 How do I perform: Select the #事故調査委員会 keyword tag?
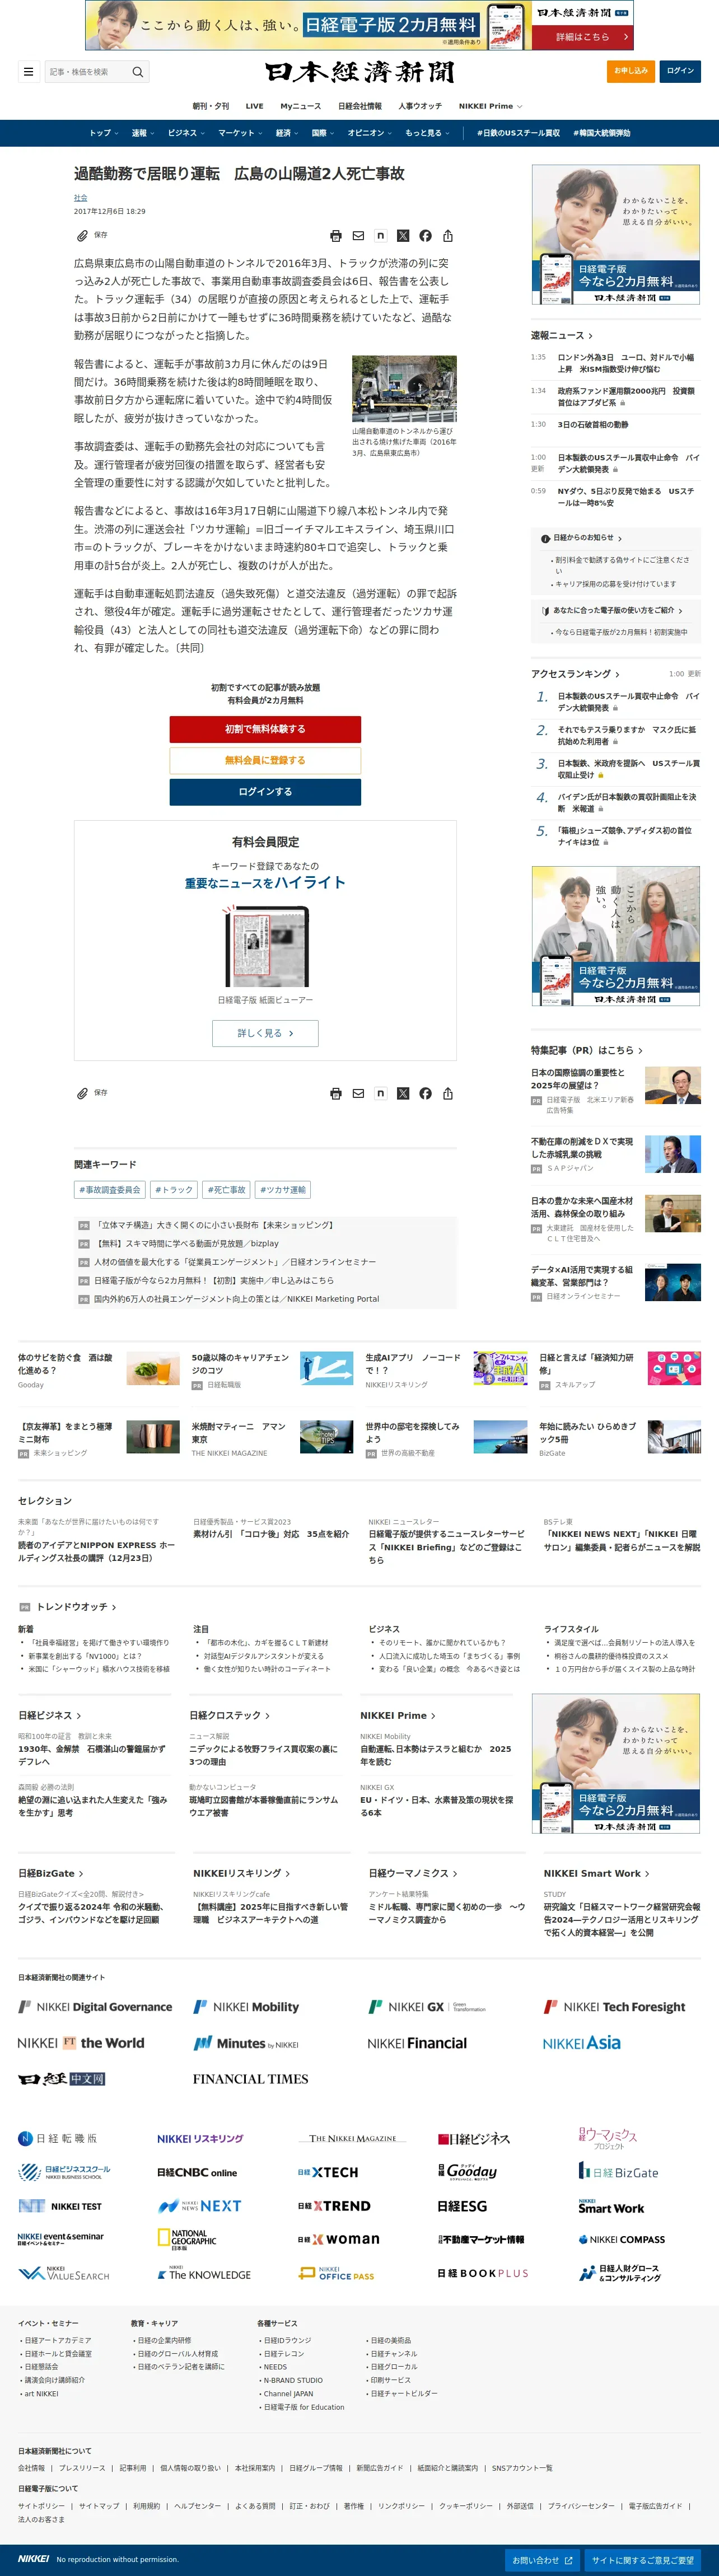click(110, 1190)
